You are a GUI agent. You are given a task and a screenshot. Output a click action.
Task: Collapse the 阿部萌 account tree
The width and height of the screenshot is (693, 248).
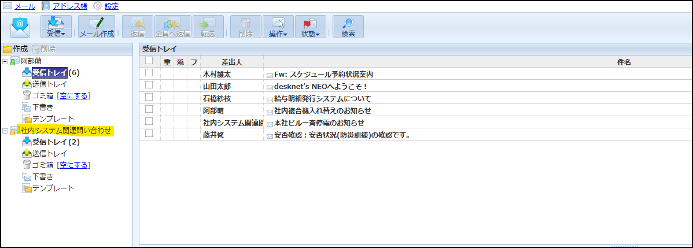[x=5, y=61]
